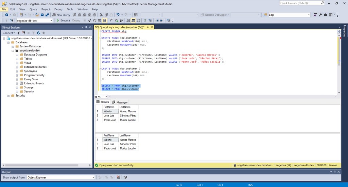Expand the Tables folder node
This screenshot has height=187, width=348.
click(x=17, y=59)
